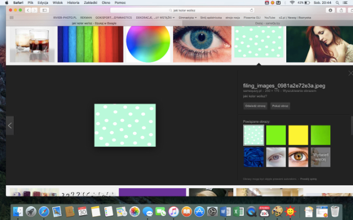
Task: Open Microsoft Word in the dock
Action: tap(225, 211)
